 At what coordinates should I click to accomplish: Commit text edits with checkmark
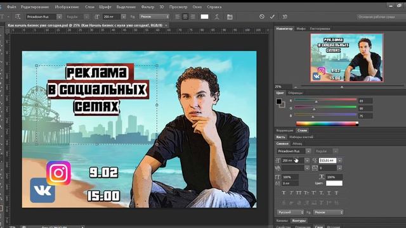(x=272, y=16)
